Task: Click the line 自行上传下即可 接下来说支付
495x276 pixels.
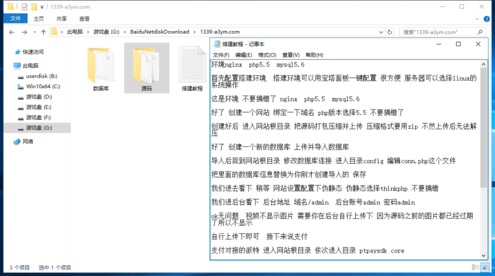Action: pos(259,236)
